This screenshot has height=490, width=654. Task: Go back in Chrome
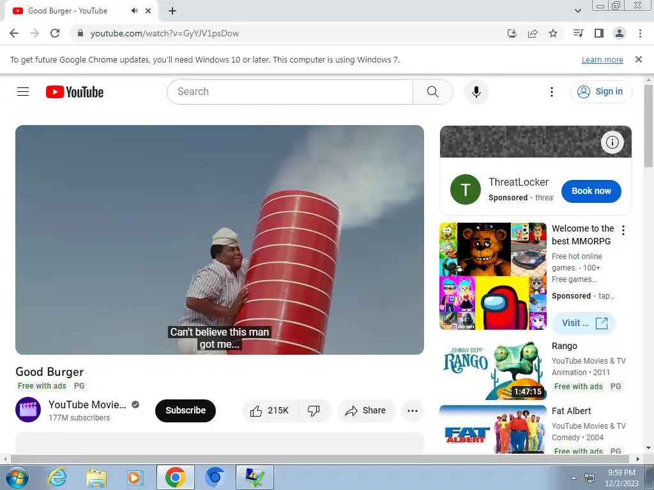pos(14,33)
